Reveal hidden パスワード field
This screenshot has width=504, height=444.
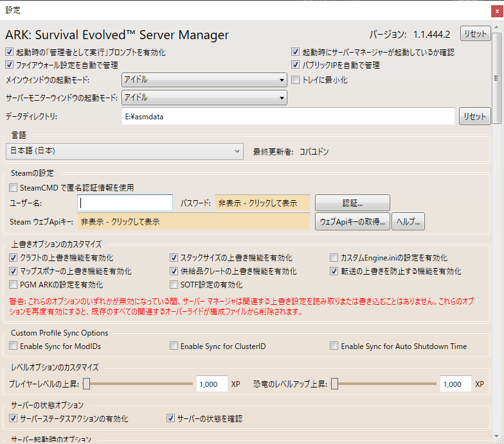pyautogui.click(x=262, y=203)
